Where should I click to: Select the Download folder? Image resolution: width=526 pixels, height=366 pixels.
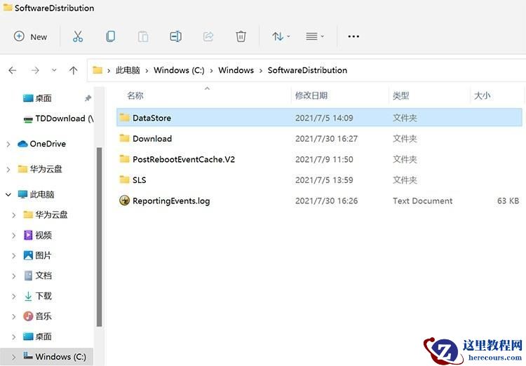click(319, 139)
